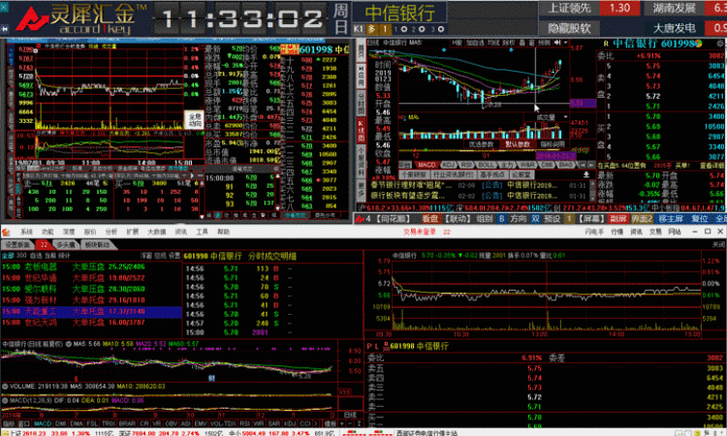The width and height of the screenshot is (727, 436).
Task: Toggle the 双 direction button
Action: (535, 219)
